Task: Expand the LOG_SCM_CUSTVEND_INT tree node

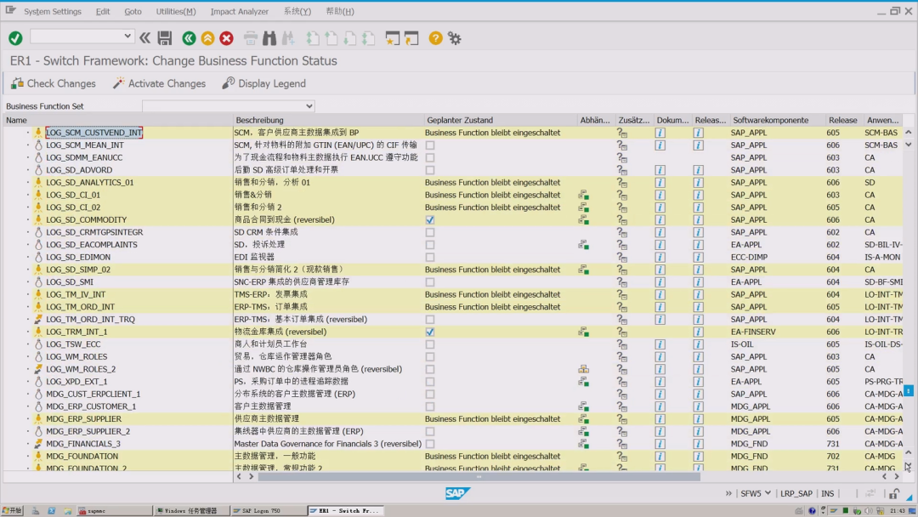Action: coord(27,133)
